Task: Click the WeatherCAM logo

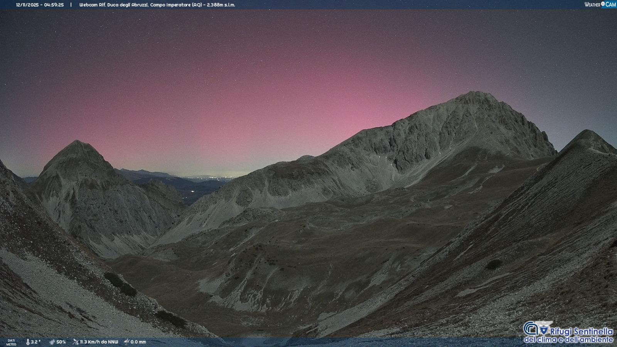Action: coord(600,5)
